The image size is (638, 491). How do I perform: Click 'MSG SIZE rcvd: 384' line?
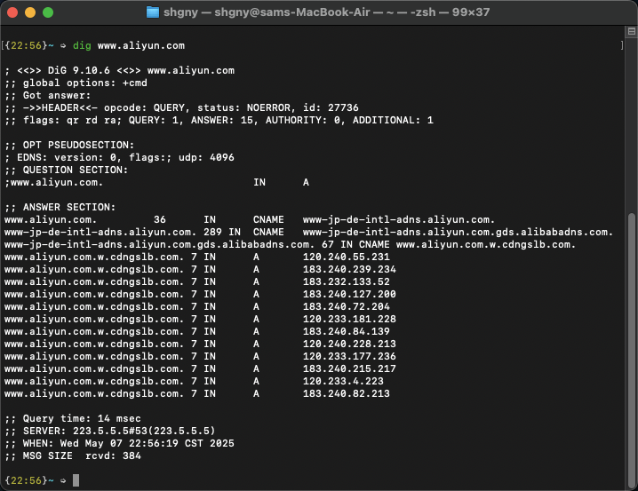73,455
